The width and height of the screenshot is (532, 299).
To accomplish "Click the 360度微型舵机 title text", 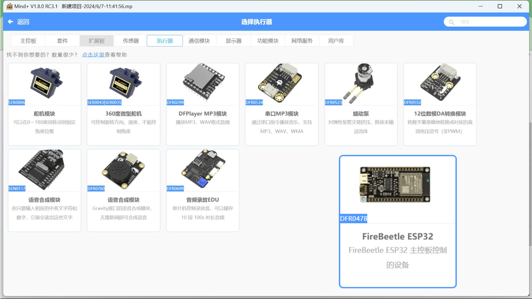I will (124, 114).
